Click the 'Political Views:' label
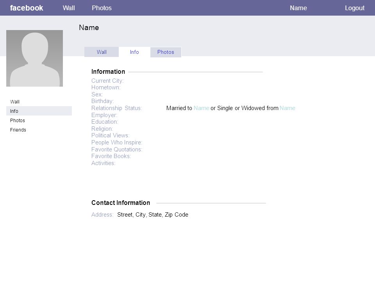This screenshot has height=281, width=375. point(111,135)
